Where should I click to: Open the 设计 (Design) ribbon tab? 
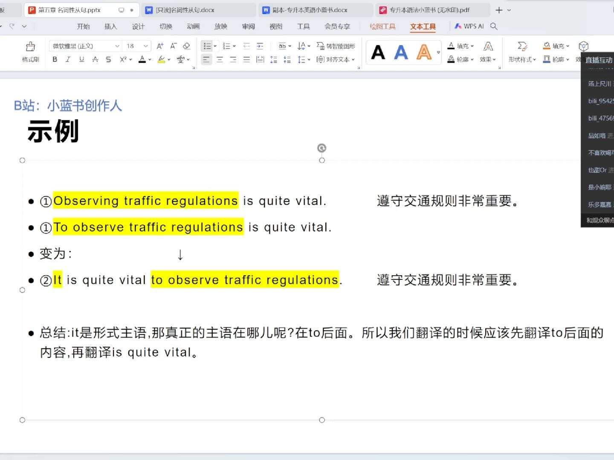(138, 26)
